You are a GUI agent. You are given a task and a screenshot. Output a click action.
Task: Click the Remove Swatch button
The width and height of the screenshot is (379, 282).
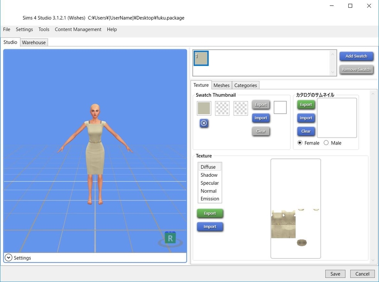click(356, 69)
